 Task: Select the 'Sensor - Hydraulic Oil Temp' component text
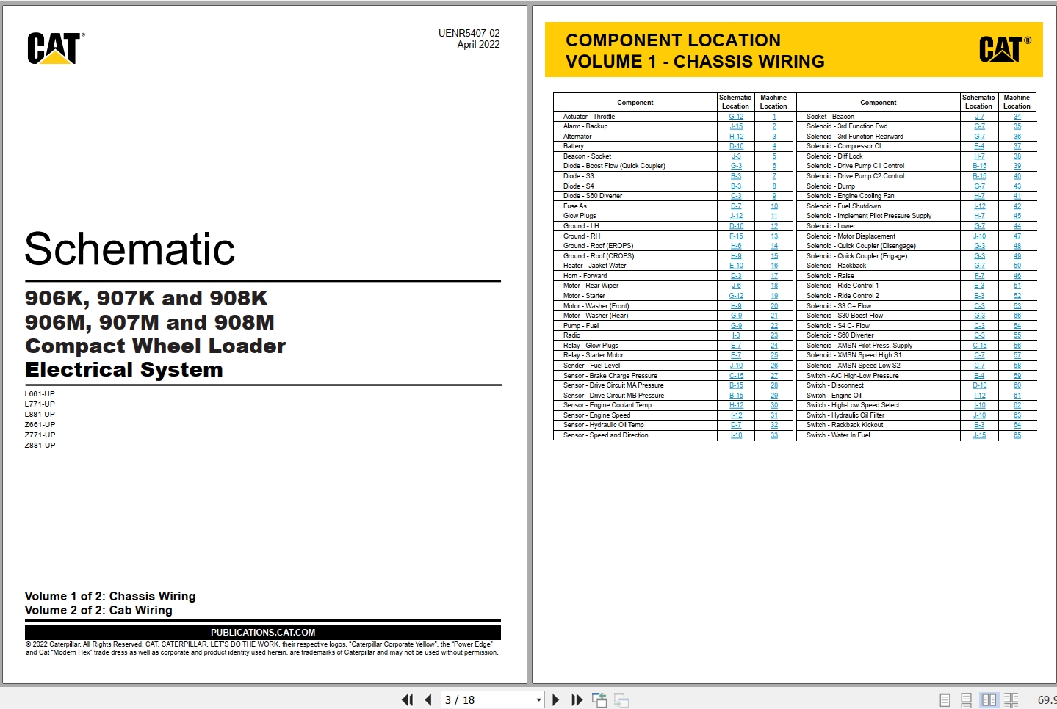(x=604, y=425)
